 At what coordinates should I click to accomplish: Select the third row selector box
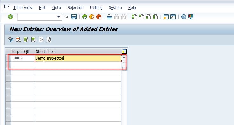[x=8, y=71]
